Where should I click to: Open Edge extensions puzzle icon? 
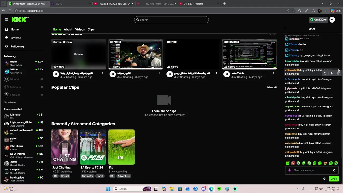click(x=300, y=11)
